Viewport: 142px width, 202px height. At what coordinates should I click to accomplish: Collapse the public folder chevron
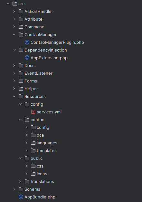click(20, 158)
